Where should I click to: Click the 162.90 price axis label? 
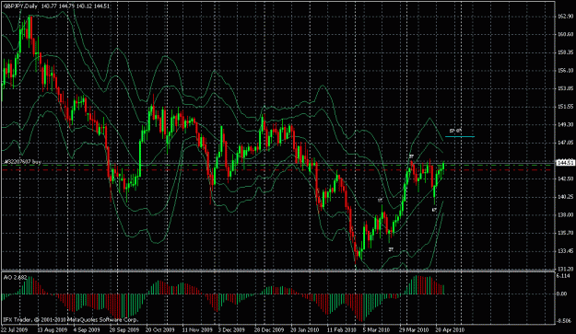click(565, 17)
